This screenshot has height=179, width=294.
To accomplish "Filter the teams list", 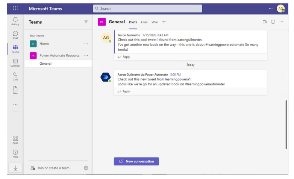I will (x=86, y=22).
